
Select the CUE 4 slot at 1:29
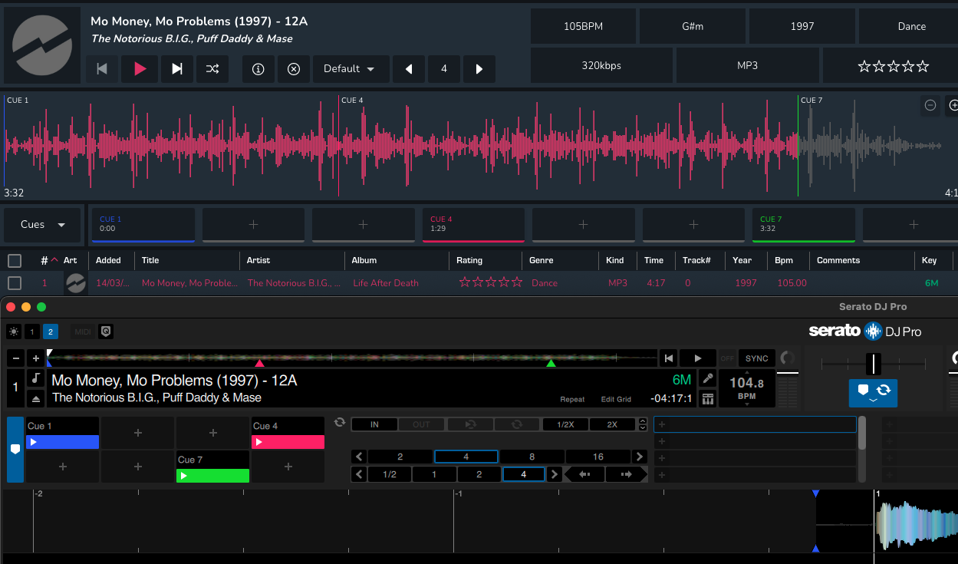[x=473, y=225]
